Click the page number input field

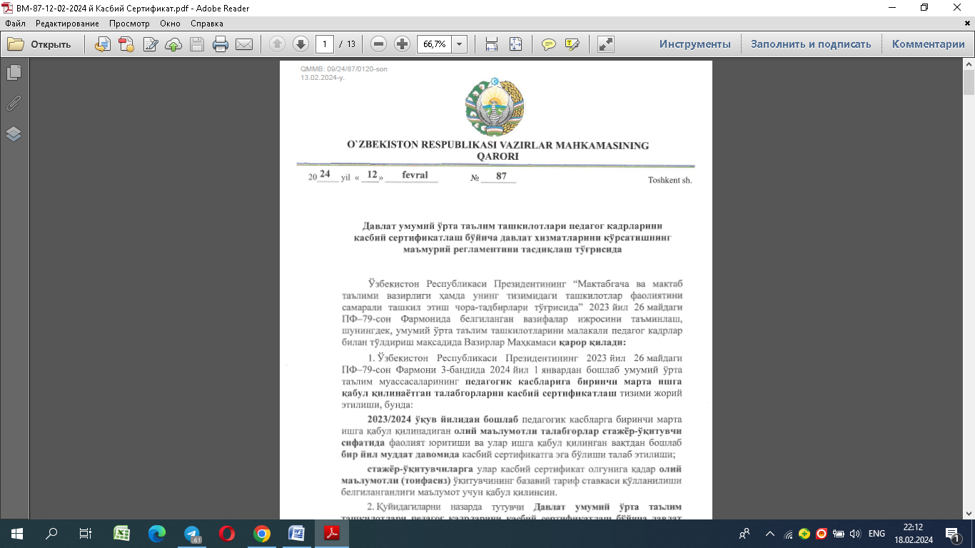(325, 44)
